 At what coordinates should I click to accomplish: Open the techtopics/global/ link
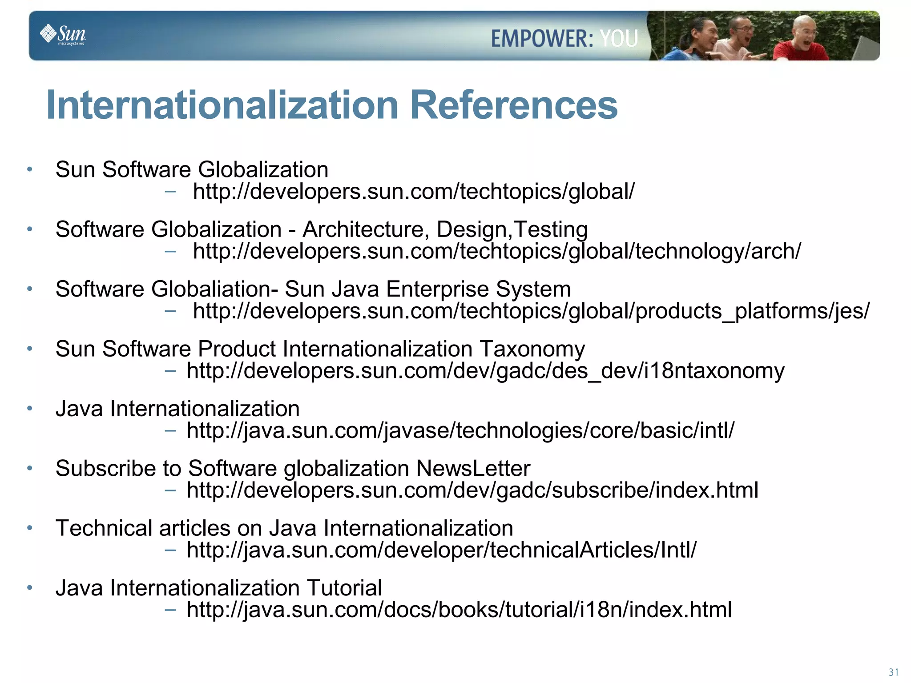click(x=414, y=192)
